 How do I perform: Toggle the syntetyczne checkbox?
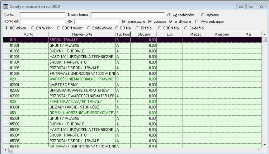click(x=124, y=22)
